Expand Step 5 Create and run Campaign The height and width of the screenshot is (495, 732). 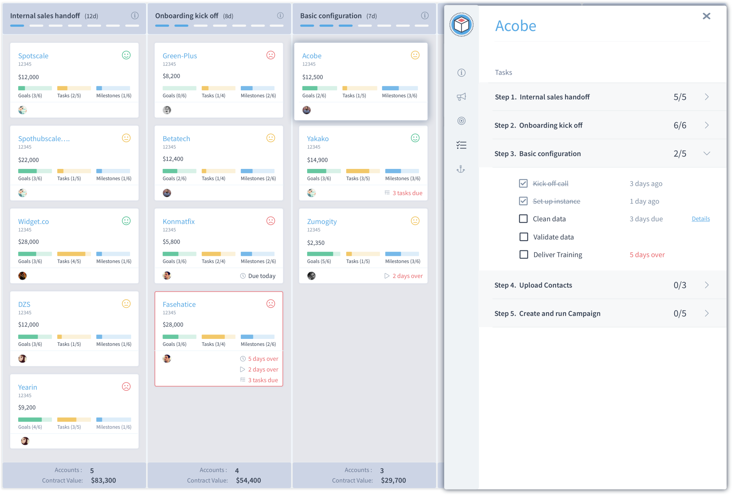click(x=707, y=313)
